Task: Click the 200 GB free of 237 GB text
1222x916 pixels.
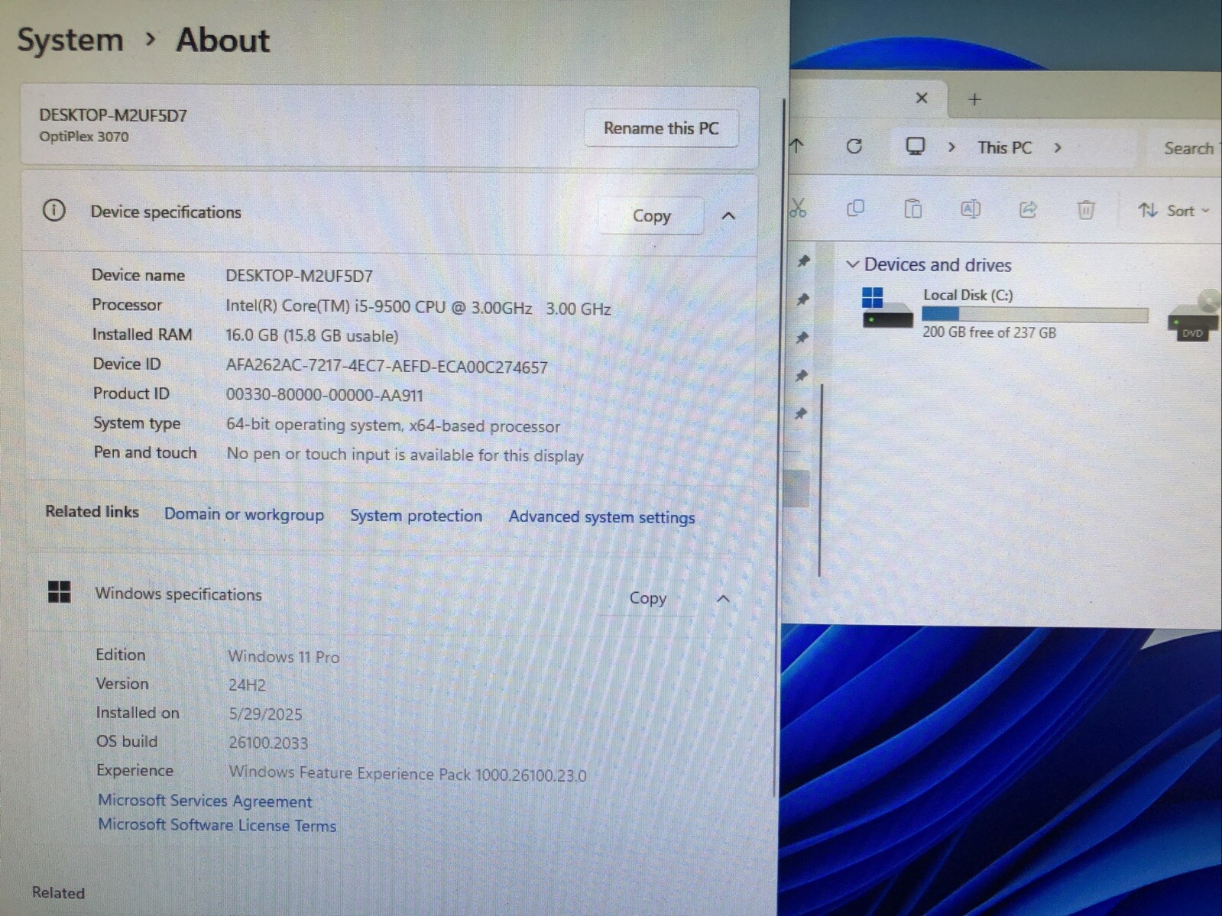Action: coord(989,332)
